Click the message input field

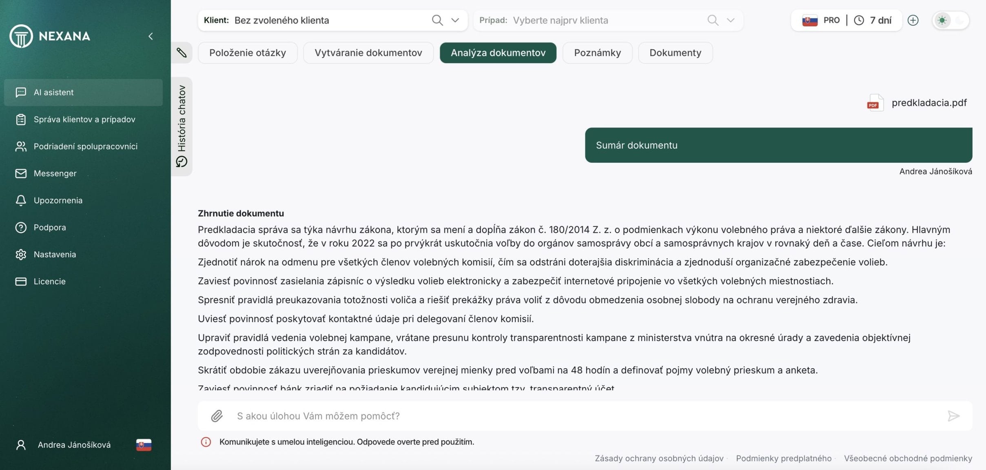click(x=571, y=416)
